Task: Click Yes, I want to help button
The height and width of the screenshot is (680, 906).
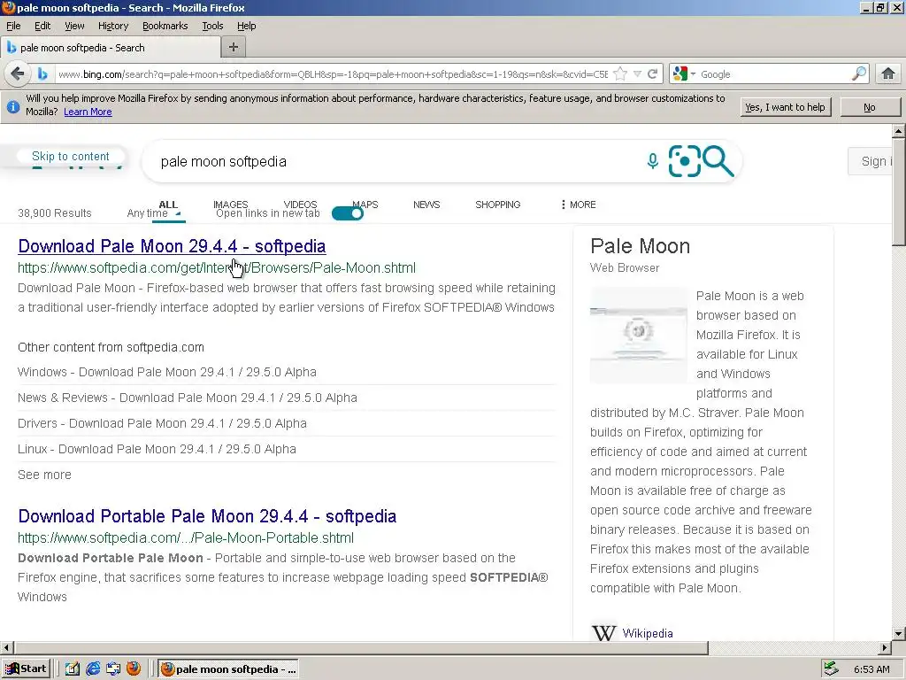Action: point(786,107)
